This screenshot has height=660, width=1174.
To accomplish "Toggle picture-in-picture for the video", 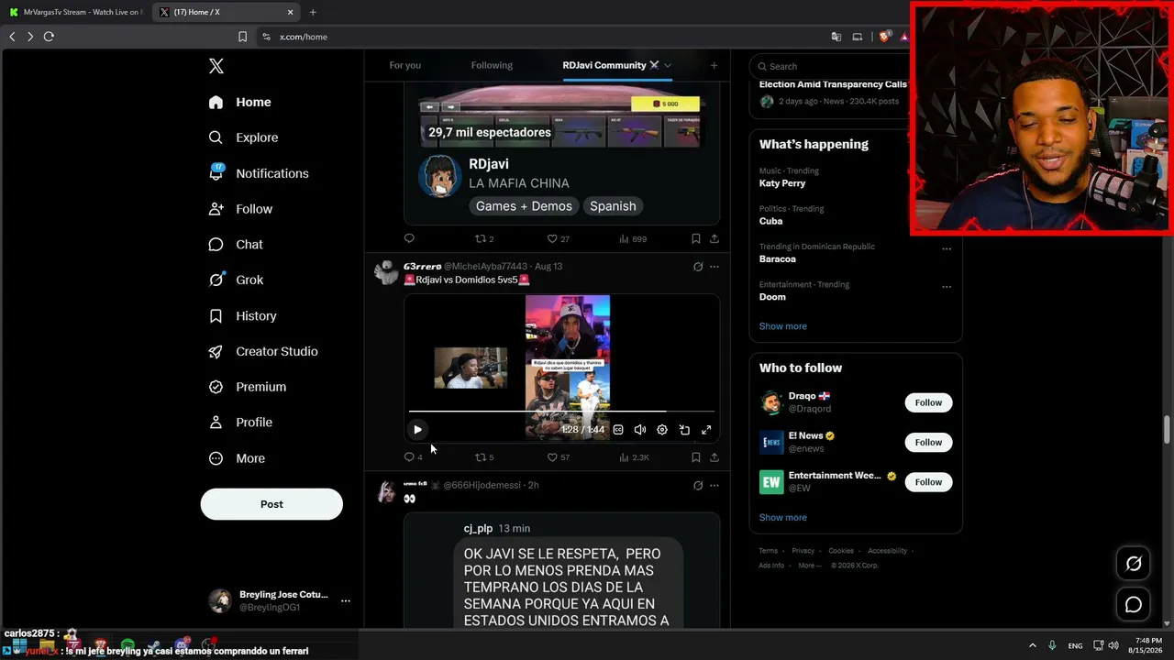I will click(684, 430).
